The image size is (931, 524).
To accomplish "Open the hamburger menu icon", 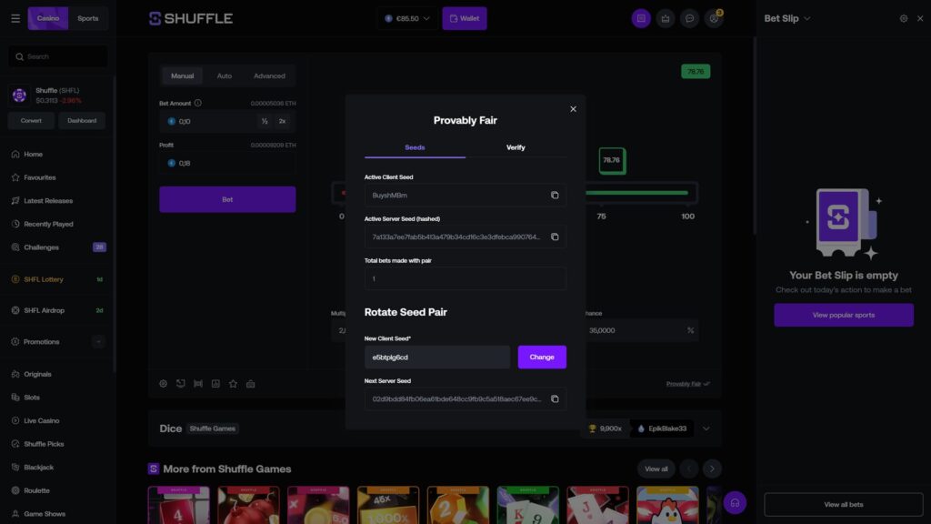I will click(x=15, y=18).
